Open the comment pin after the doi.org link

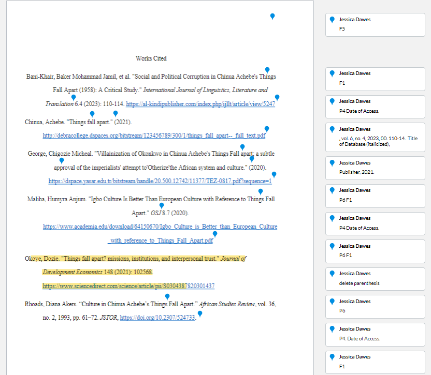point(200,313)
